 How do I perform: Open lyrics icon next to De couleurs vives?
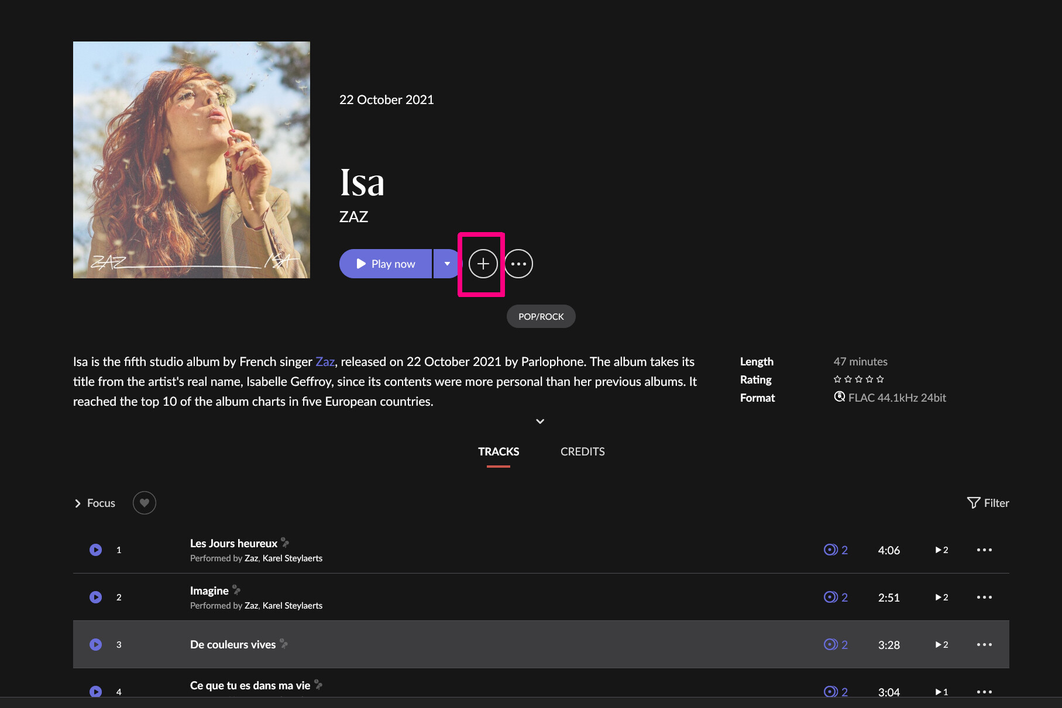[284, 644]
